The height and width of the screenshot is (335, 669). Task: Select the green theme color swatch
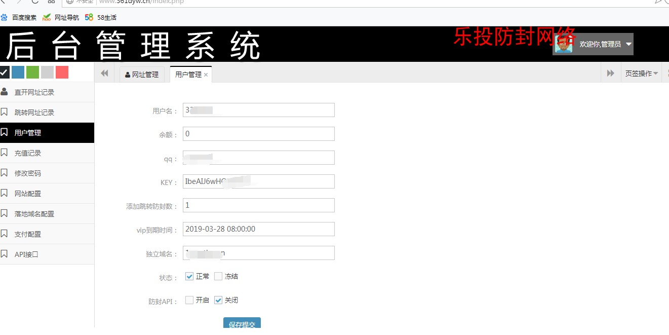pos(33,72)
